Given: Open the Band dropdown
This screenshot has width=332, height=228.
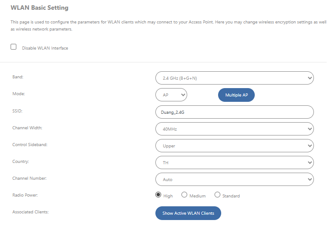Looking at the screenshot, I should click(x=234, y=78).
